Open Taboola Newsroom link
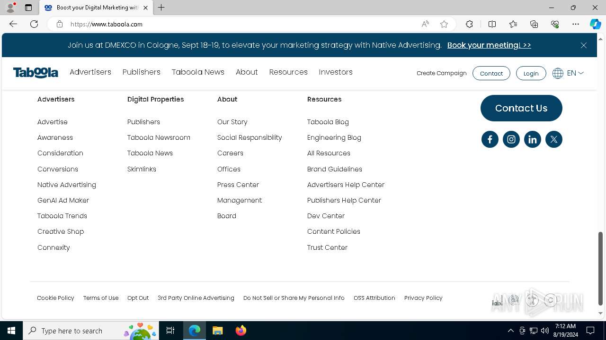The height and width of the screenshot is (340, 606). (159, 137)
